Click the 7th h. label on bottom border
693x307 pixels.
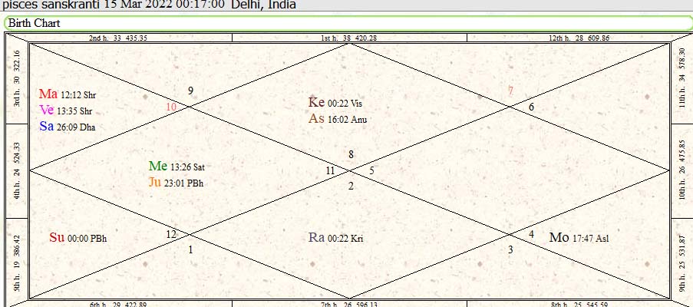pos(348,303)
